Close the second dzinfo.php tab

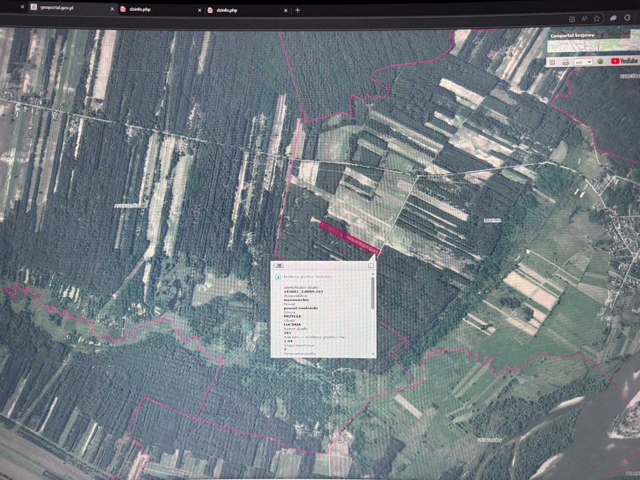coord(286,10)
